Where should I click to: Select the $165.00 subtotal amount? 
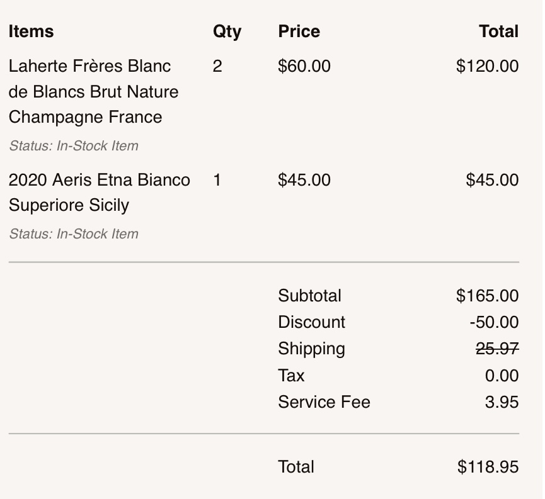pos(487,296)
